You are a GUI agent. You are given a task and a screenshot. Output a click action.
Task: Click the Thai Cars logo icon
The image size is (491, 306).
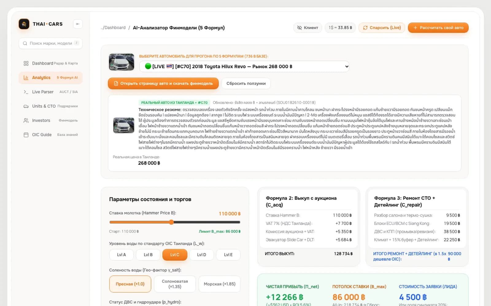[x=24, y=24]
